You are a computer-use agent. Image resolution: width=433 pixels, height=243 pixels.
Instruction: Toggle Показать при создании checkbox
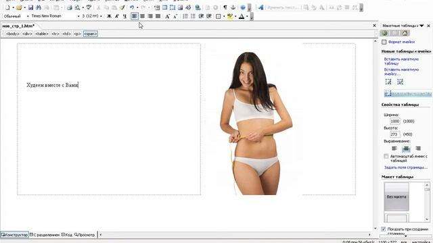click(x=384, y=229)
